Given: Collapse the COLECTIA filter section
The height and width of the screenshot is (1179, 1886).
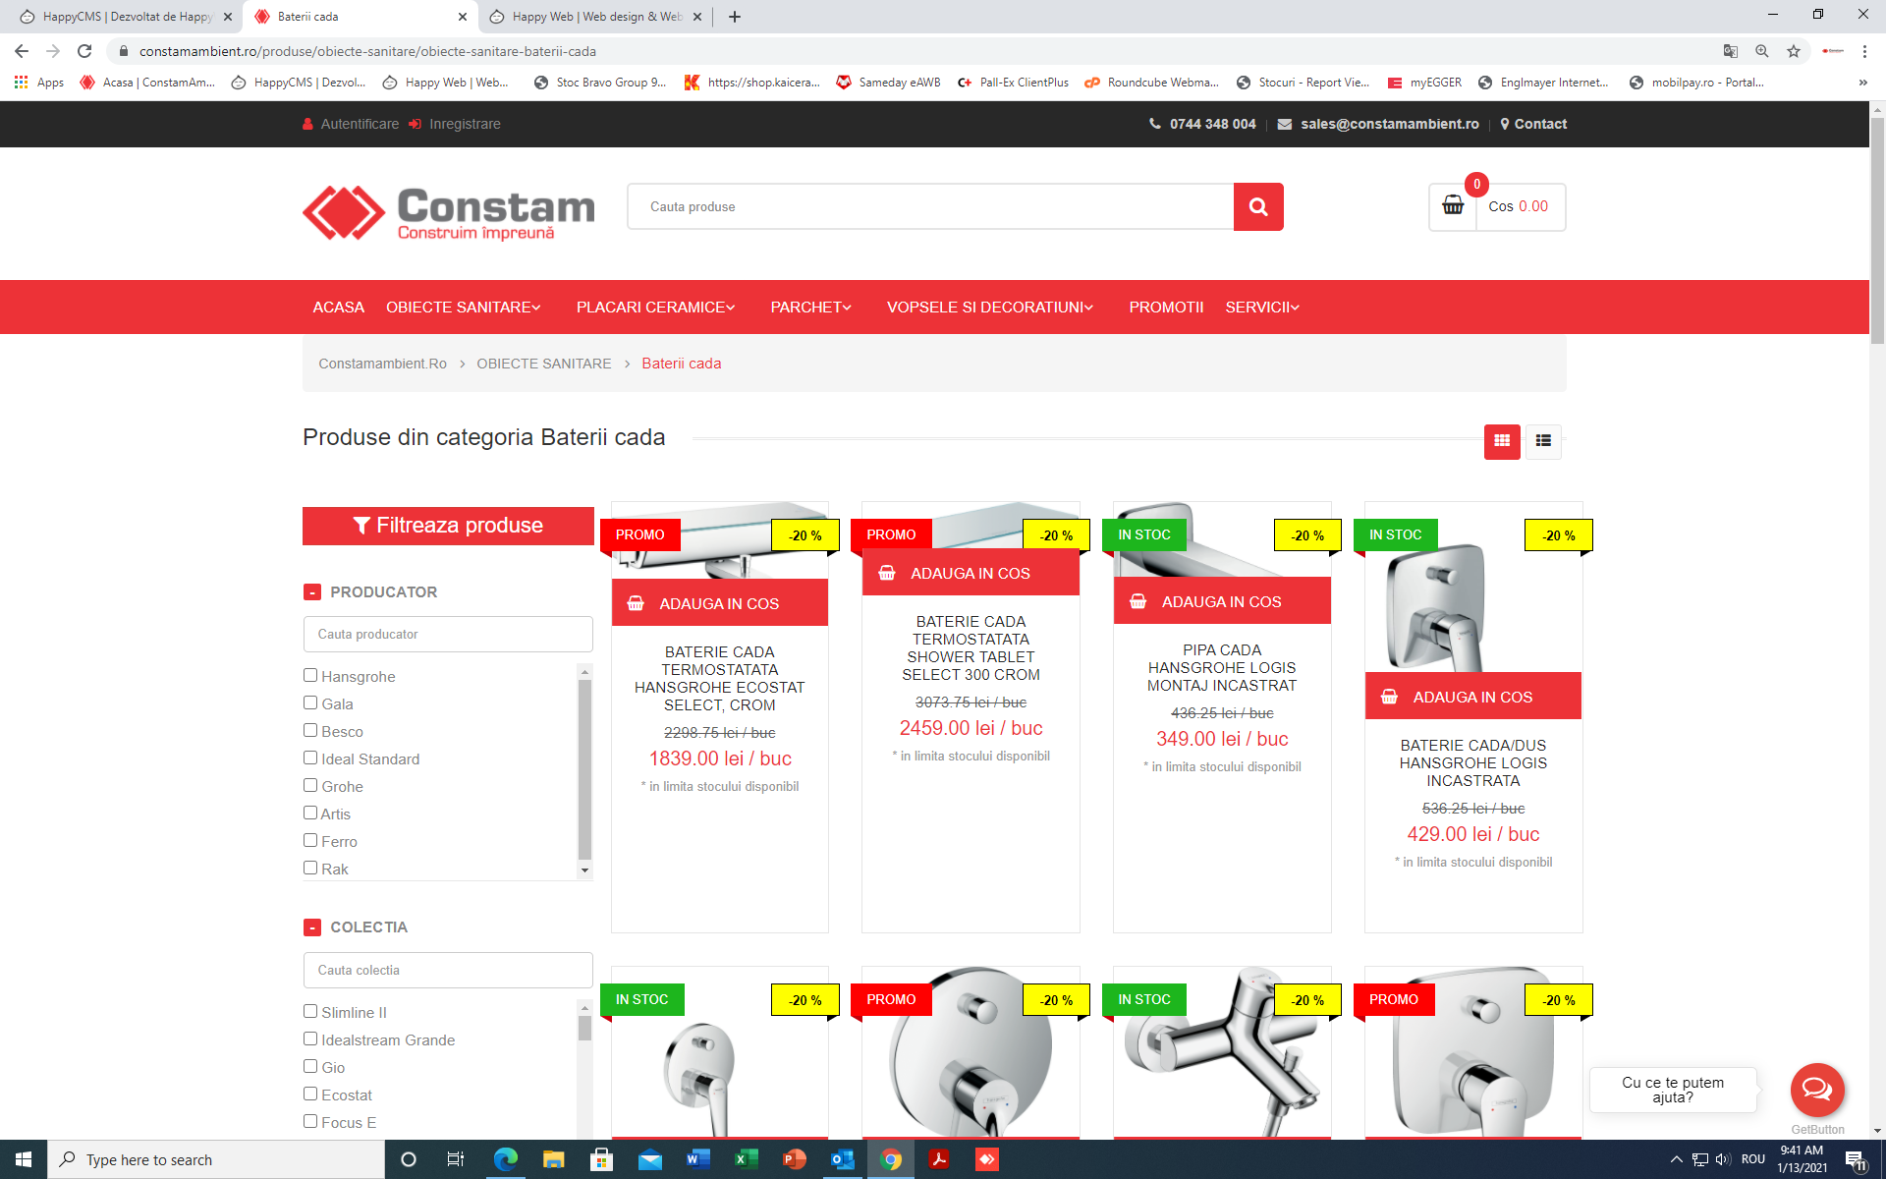Looking at the screenshot, I should point(312,927).
